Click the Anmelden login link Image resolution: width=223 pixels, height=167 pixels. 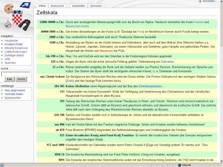(x=209, y=1)
